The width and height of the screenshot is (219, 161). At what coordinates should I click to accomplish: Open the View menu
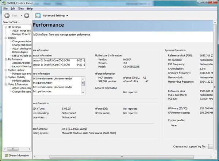[x=21, y=8]
